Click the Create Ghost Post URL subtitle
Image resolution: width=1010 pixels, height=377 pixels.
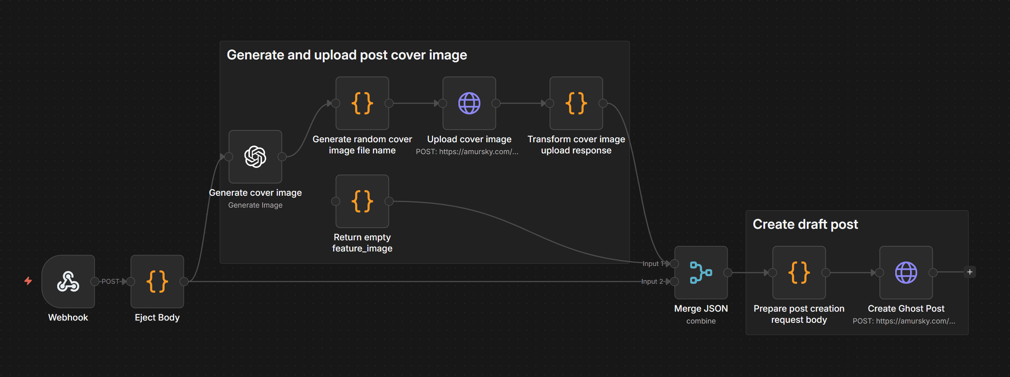904,321
